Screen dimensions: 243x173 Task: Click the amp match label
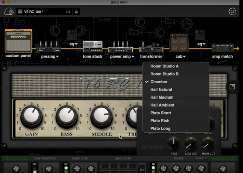pos(223,56)
